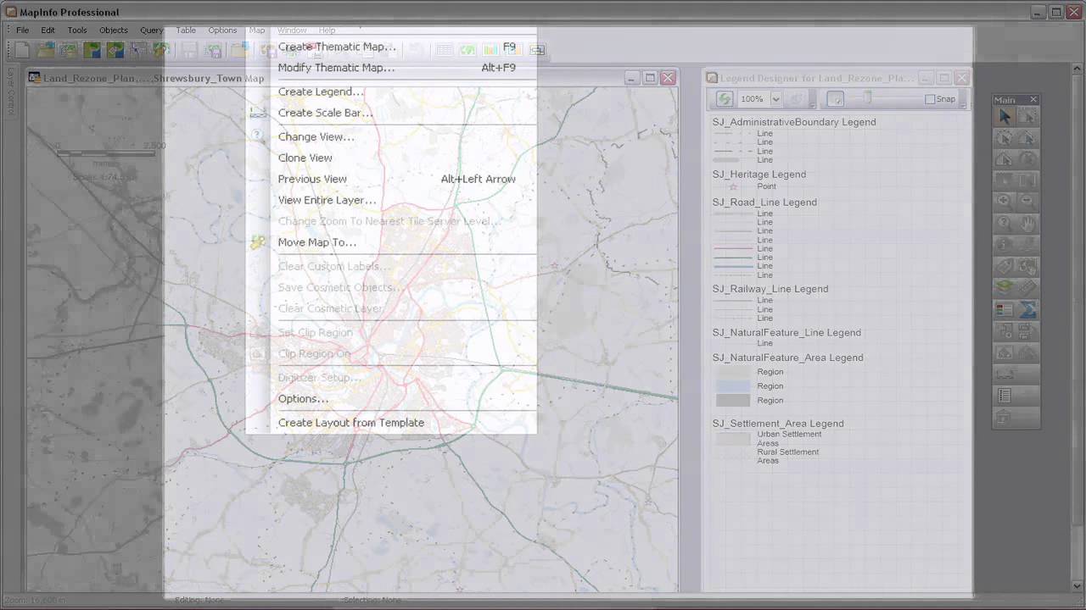This screenshot has width=1086, height=610.
Task: Click the Save Table toolbar icon
Action: [x=188, y=51]
